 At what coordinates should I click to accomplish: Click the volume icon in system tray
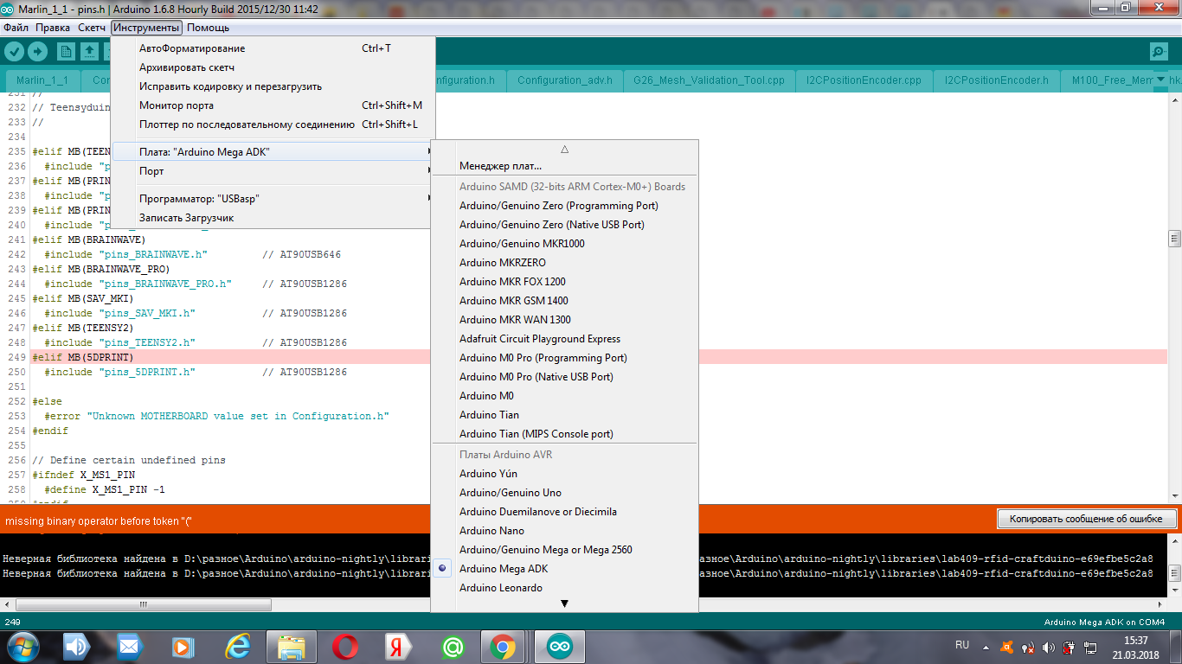point(1049,647)
